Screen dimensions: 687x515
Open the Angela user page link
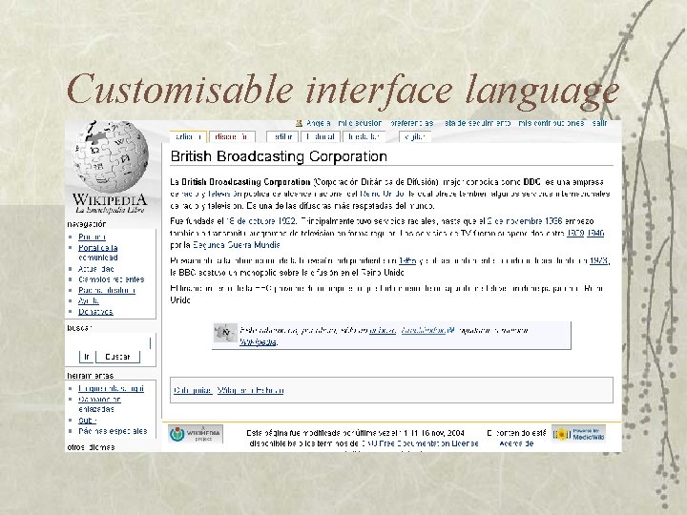(x=319, y=123)
